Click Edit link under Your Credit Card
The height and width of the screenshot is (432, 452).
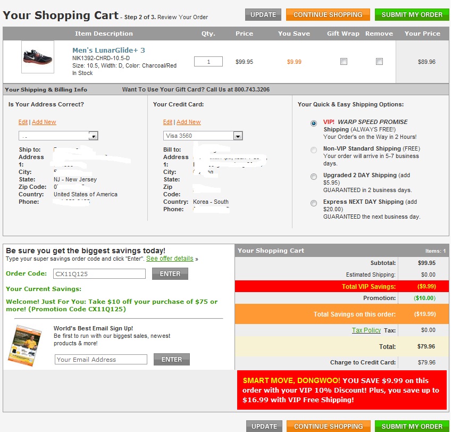[x=168, y=122]
